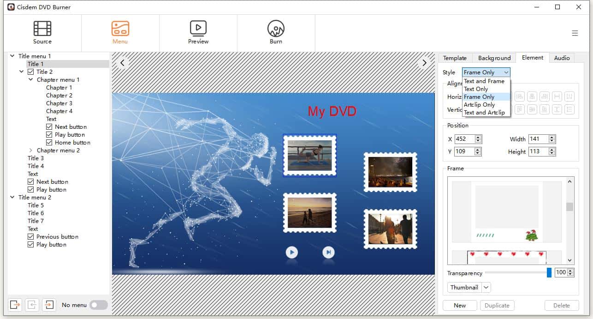Click the Burn disc icon

(276, 29)
